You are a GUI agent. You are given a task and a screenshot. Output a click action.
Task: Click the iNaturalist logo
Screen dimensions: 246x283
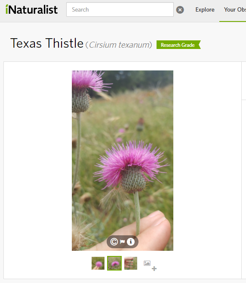32,9
